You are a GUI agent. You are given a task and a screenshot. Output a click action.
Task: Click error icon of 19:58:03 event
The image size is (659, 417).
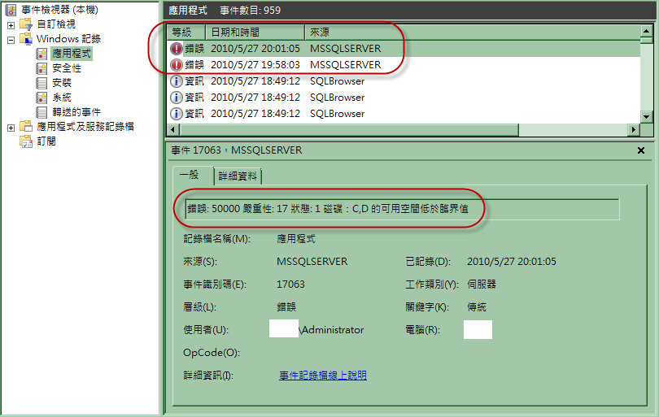pyautogui.click(x=176, y=65)
